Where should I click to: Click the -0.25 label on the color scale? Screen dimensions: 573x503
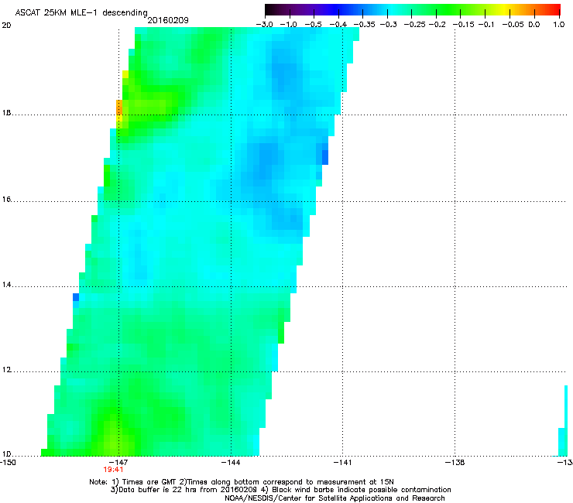415,25
